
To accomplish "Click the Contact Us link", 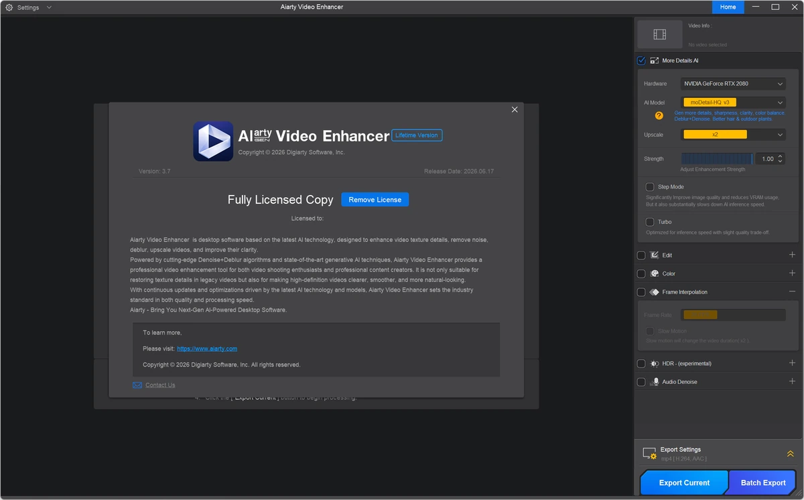I will pos(160,385).
